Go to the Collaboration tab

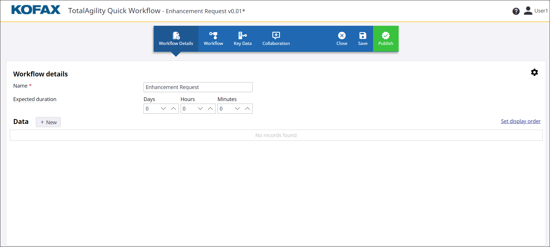pos(276,39)
